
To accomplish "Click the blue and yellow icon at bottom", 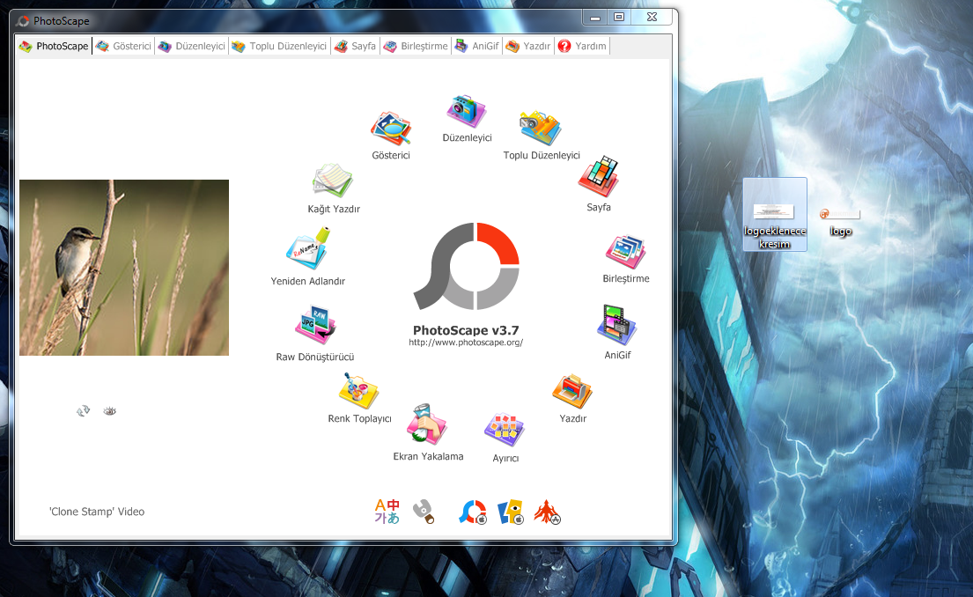I will [511, 512].
